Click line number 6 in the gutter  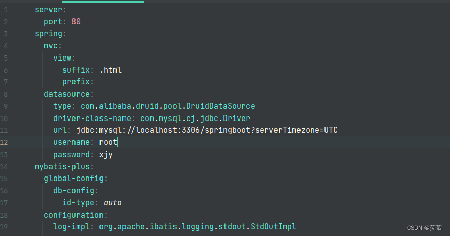6,70
